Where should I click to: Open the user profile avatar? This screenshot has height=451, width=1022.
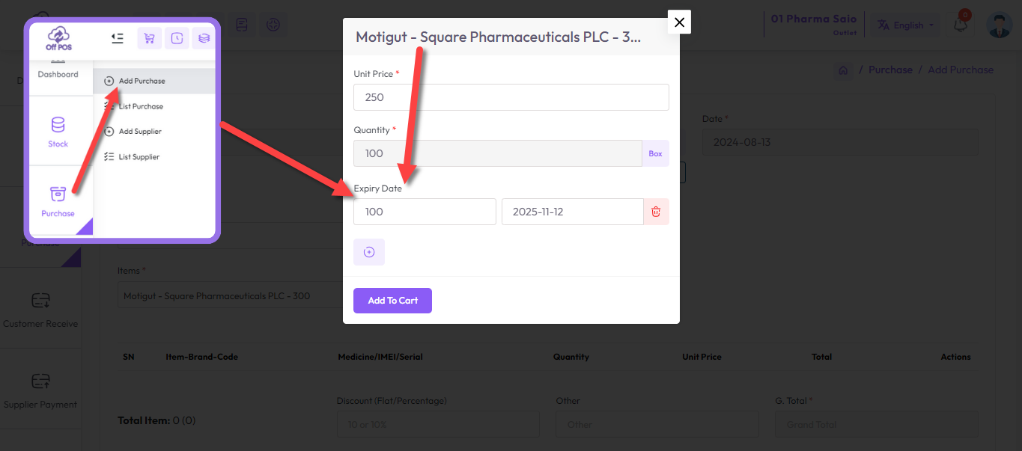coord(999,25)
